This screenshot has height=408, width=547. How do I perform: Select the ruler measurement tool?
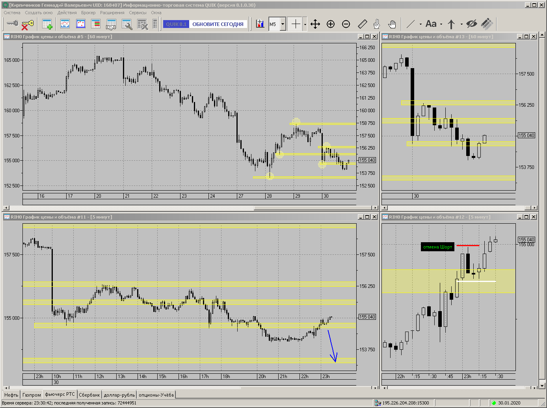(362, 24)
